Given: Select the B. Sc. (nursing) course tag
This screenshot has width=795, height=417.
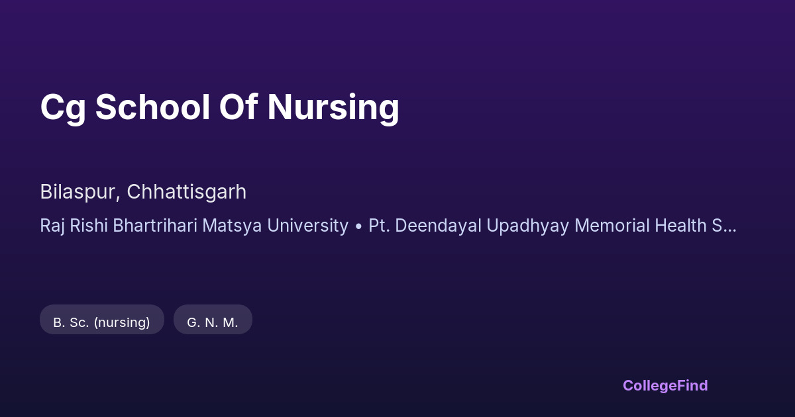Looking at the screenshot, I should tap(101, 322).
